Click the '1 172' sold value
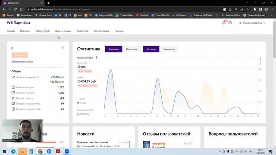276x155 pixels. coord(60,87)
